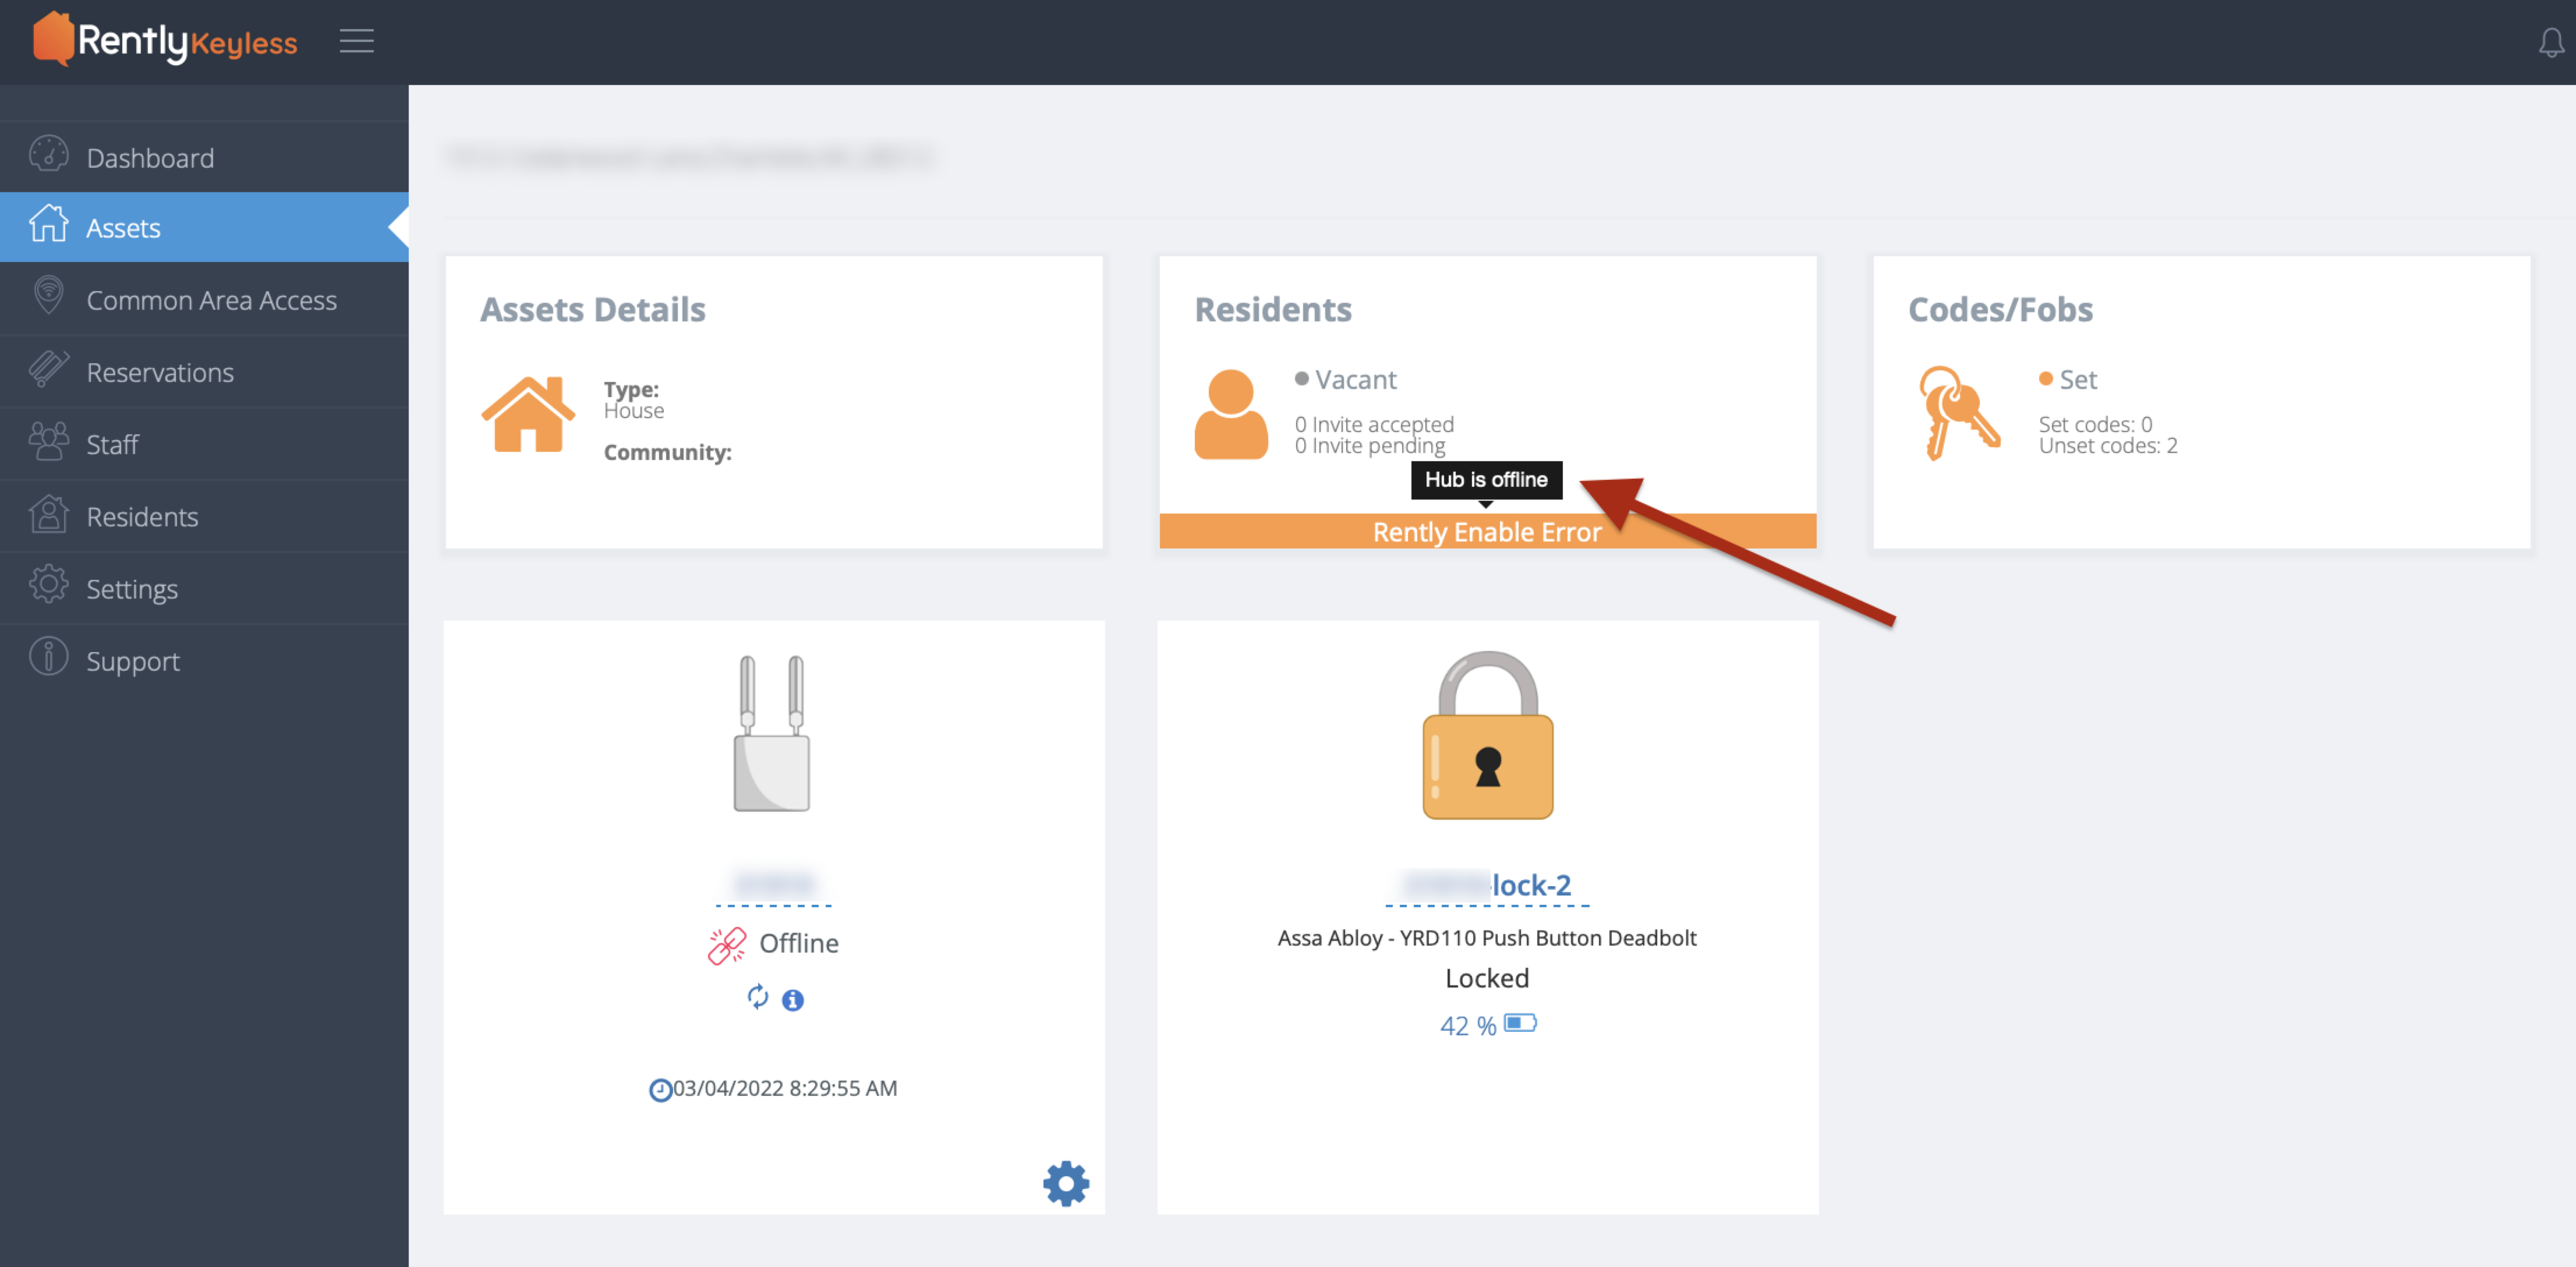Click the hub Offline status text
2576x1267 pixels.
798,943
